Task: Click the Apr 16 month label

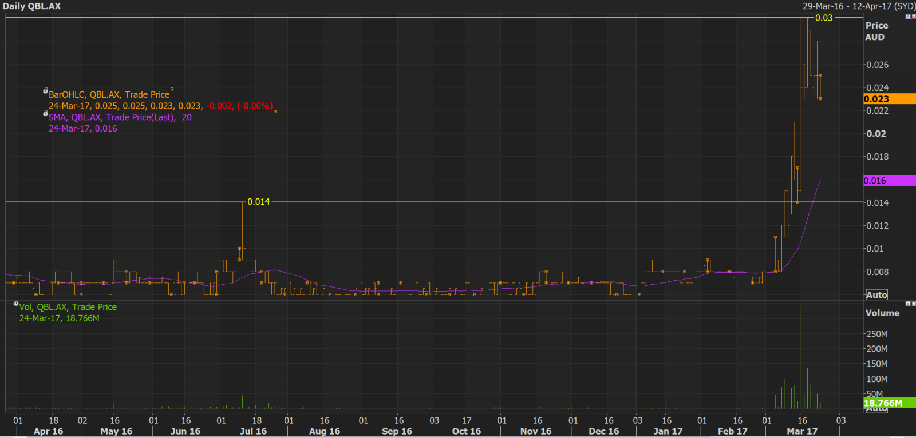Action: click(x=48, y=432)
